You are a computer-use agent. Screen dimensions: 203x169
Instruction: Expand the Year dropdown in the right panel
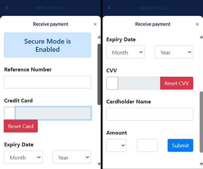coord(174,52)
